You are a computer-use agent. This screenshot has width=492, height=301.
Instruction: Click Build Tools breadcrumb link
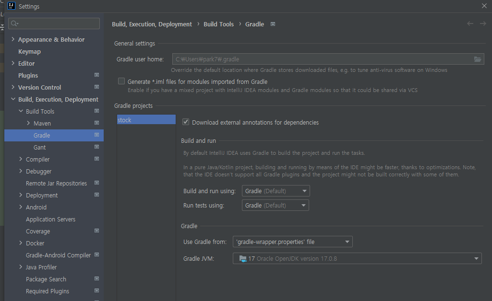coord(219,24)
